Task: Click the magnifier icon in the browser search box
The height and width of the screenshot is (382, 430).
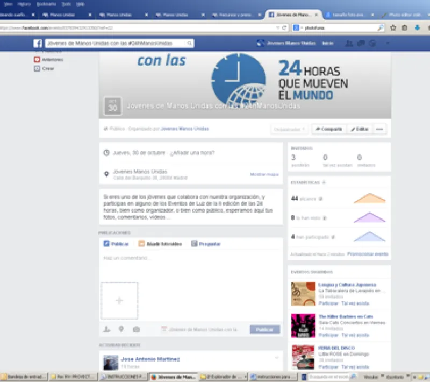Action: pos(381,27)
